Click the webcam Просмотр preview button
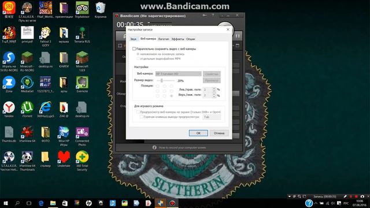Viewport: 370px width, 208px height. coord(212,80)
